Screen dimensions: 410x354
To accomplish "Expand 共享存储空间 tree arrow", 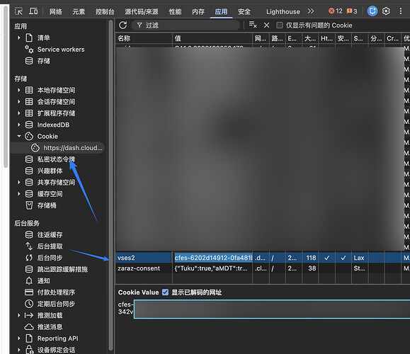I will [19, 182].
